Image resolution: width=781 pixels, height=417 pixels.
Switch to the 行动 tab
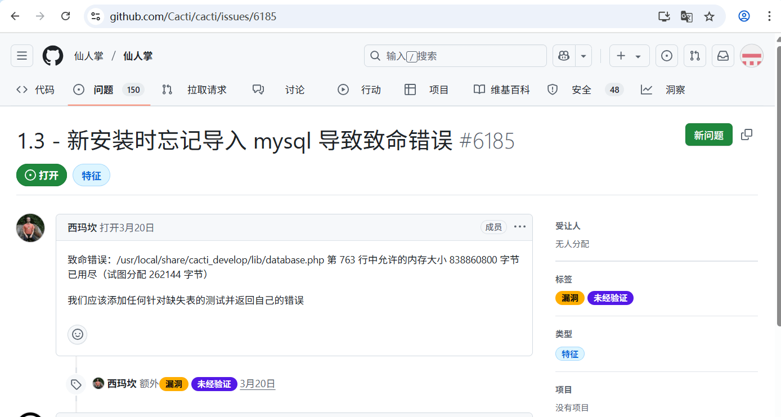pyautogui.click(x=360, y=89)
